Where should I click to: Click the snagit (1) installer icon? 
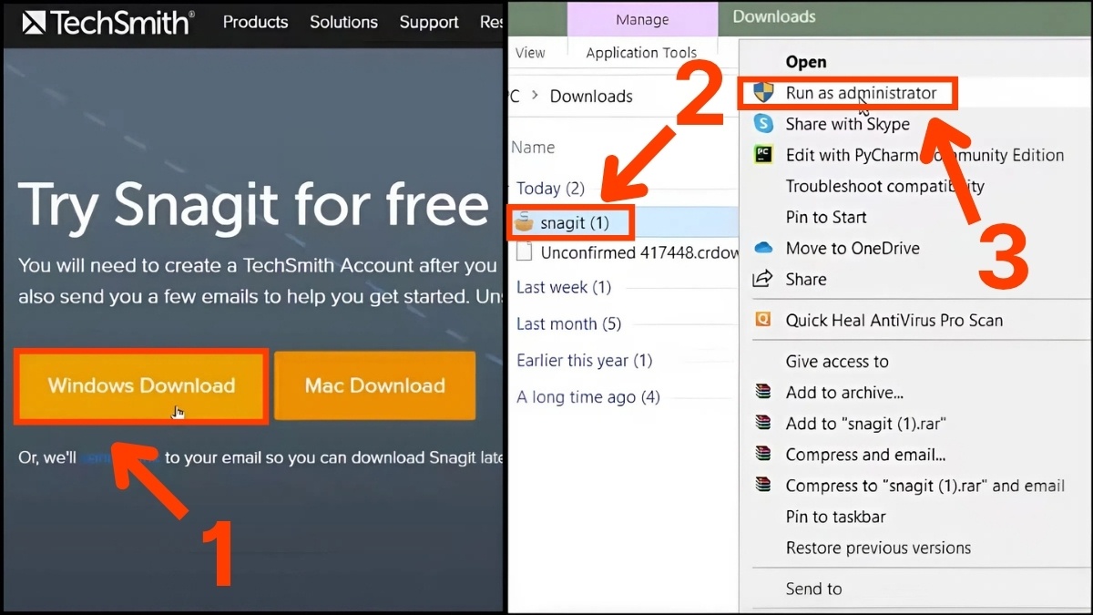[x=524, y=221]
